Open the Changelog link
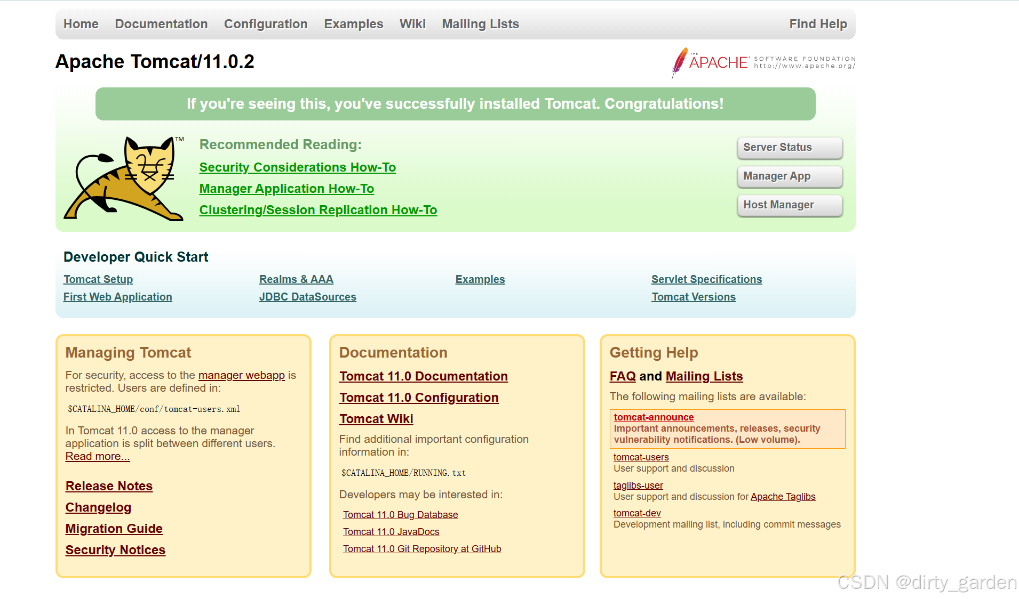The width and height of the screenshot is (1019, 599). coord(98,507)
